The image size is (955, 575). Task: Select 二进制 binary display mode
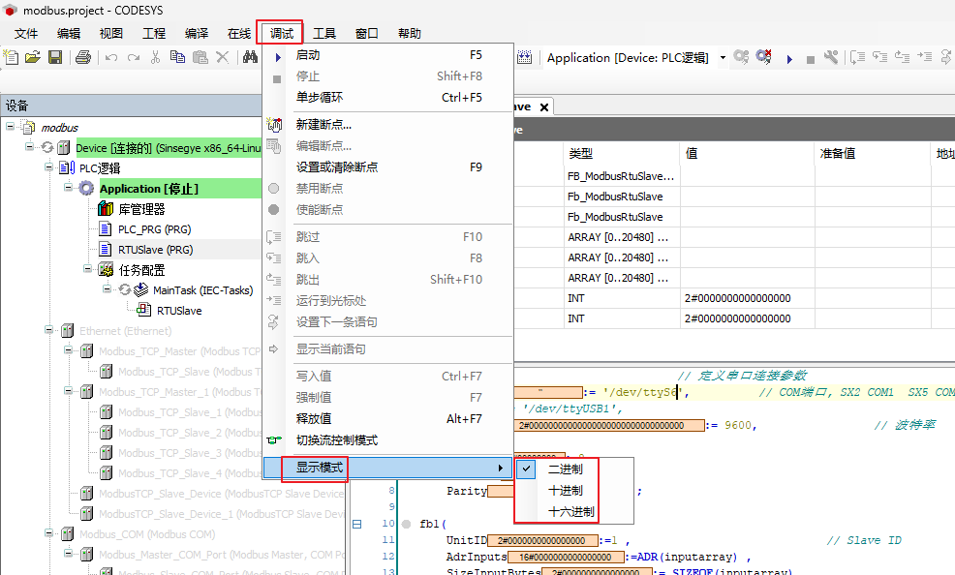pyautogui.click(x=566, y=469)
